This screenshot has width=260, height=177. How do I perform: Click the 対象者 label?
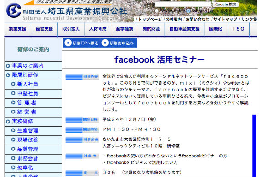pyautogui.click(x=82, y=156)
